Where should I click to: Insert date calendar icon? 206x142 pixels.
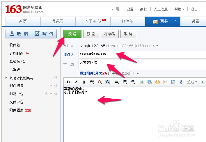click(173, 82)
